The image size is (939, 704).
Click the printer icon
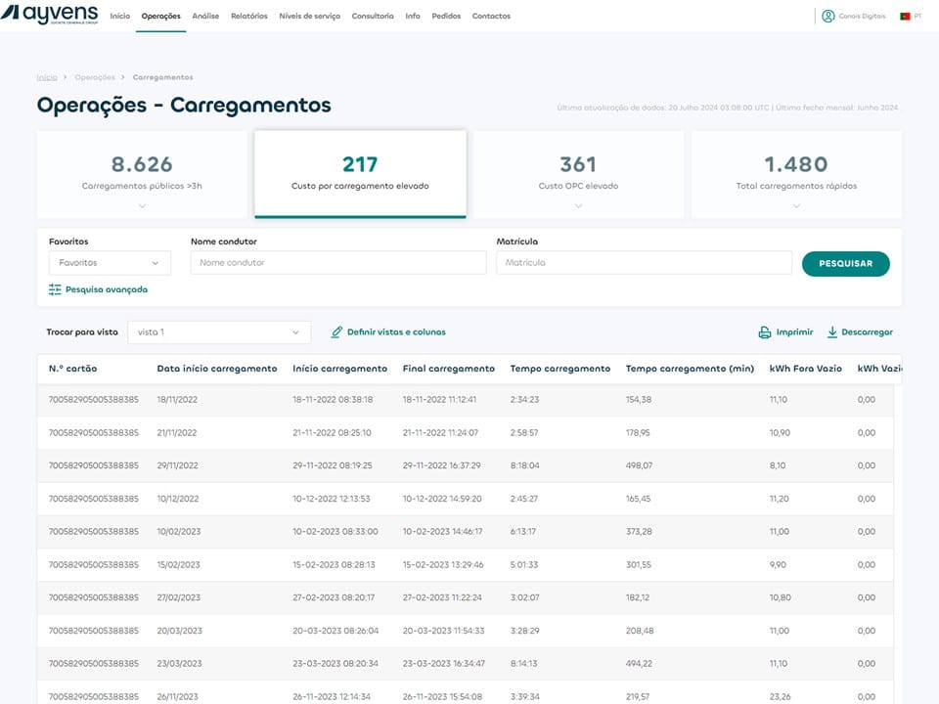click(x=765, y=332)
